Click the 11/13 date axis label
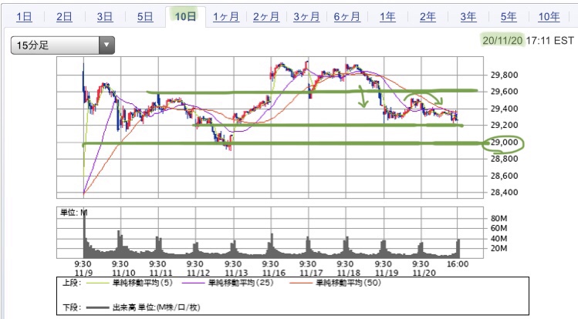The image size is (578, 319). [236, 273]
